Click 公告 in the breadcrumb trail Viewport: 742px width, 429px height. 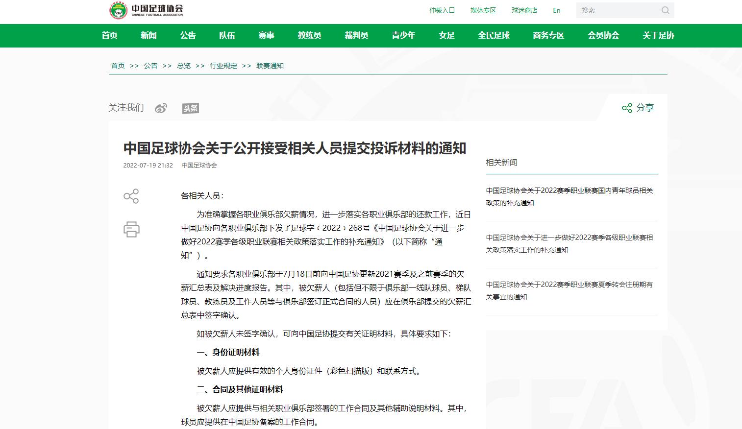click(x=150, y=65)
